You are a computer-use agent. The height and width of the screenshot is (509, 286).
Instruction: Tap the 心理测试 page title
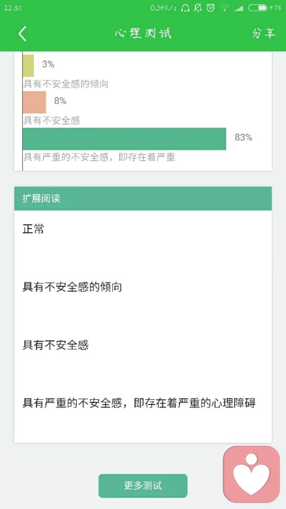click(143, 33)
